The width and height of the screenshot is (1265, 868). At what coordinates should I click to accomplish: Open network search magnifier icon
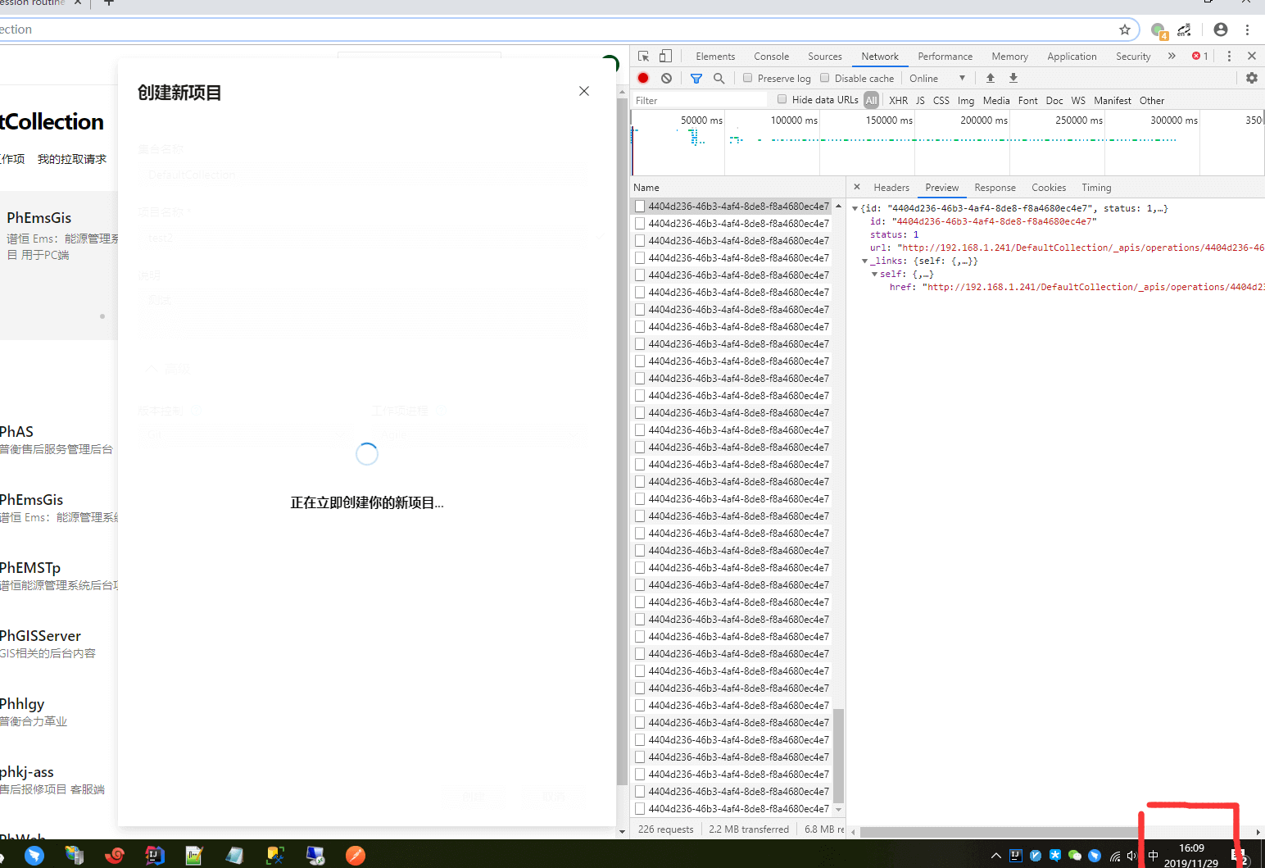[x=719, y=78]
